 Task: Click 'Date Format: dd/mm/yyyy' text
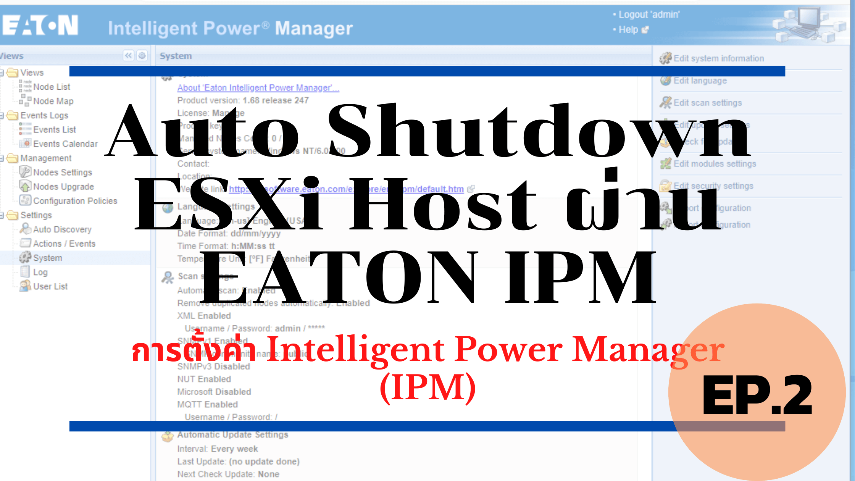pyautogui.click(x=229, y=233)
